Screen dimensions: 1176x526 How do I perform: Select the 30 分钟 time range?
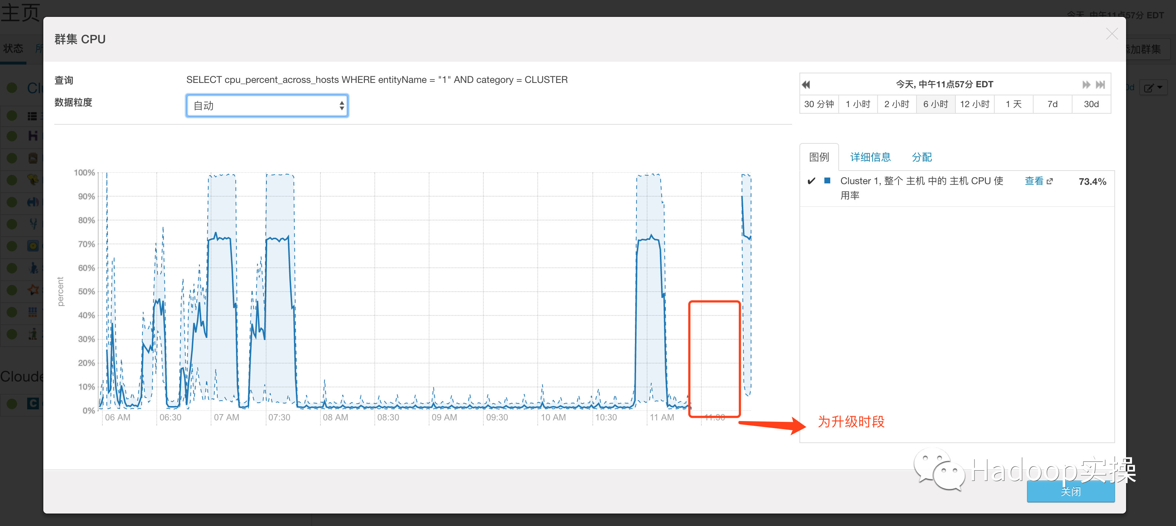click(x=819, y=104)
